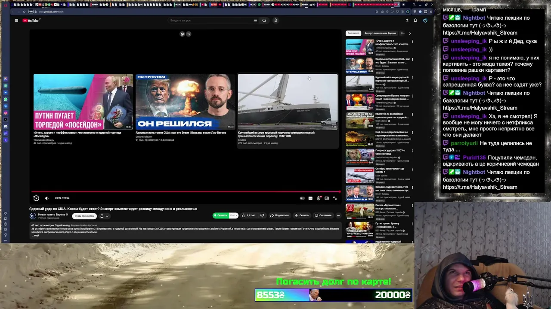
Task: Replay the video with the replay button
Action: point(36,198)
